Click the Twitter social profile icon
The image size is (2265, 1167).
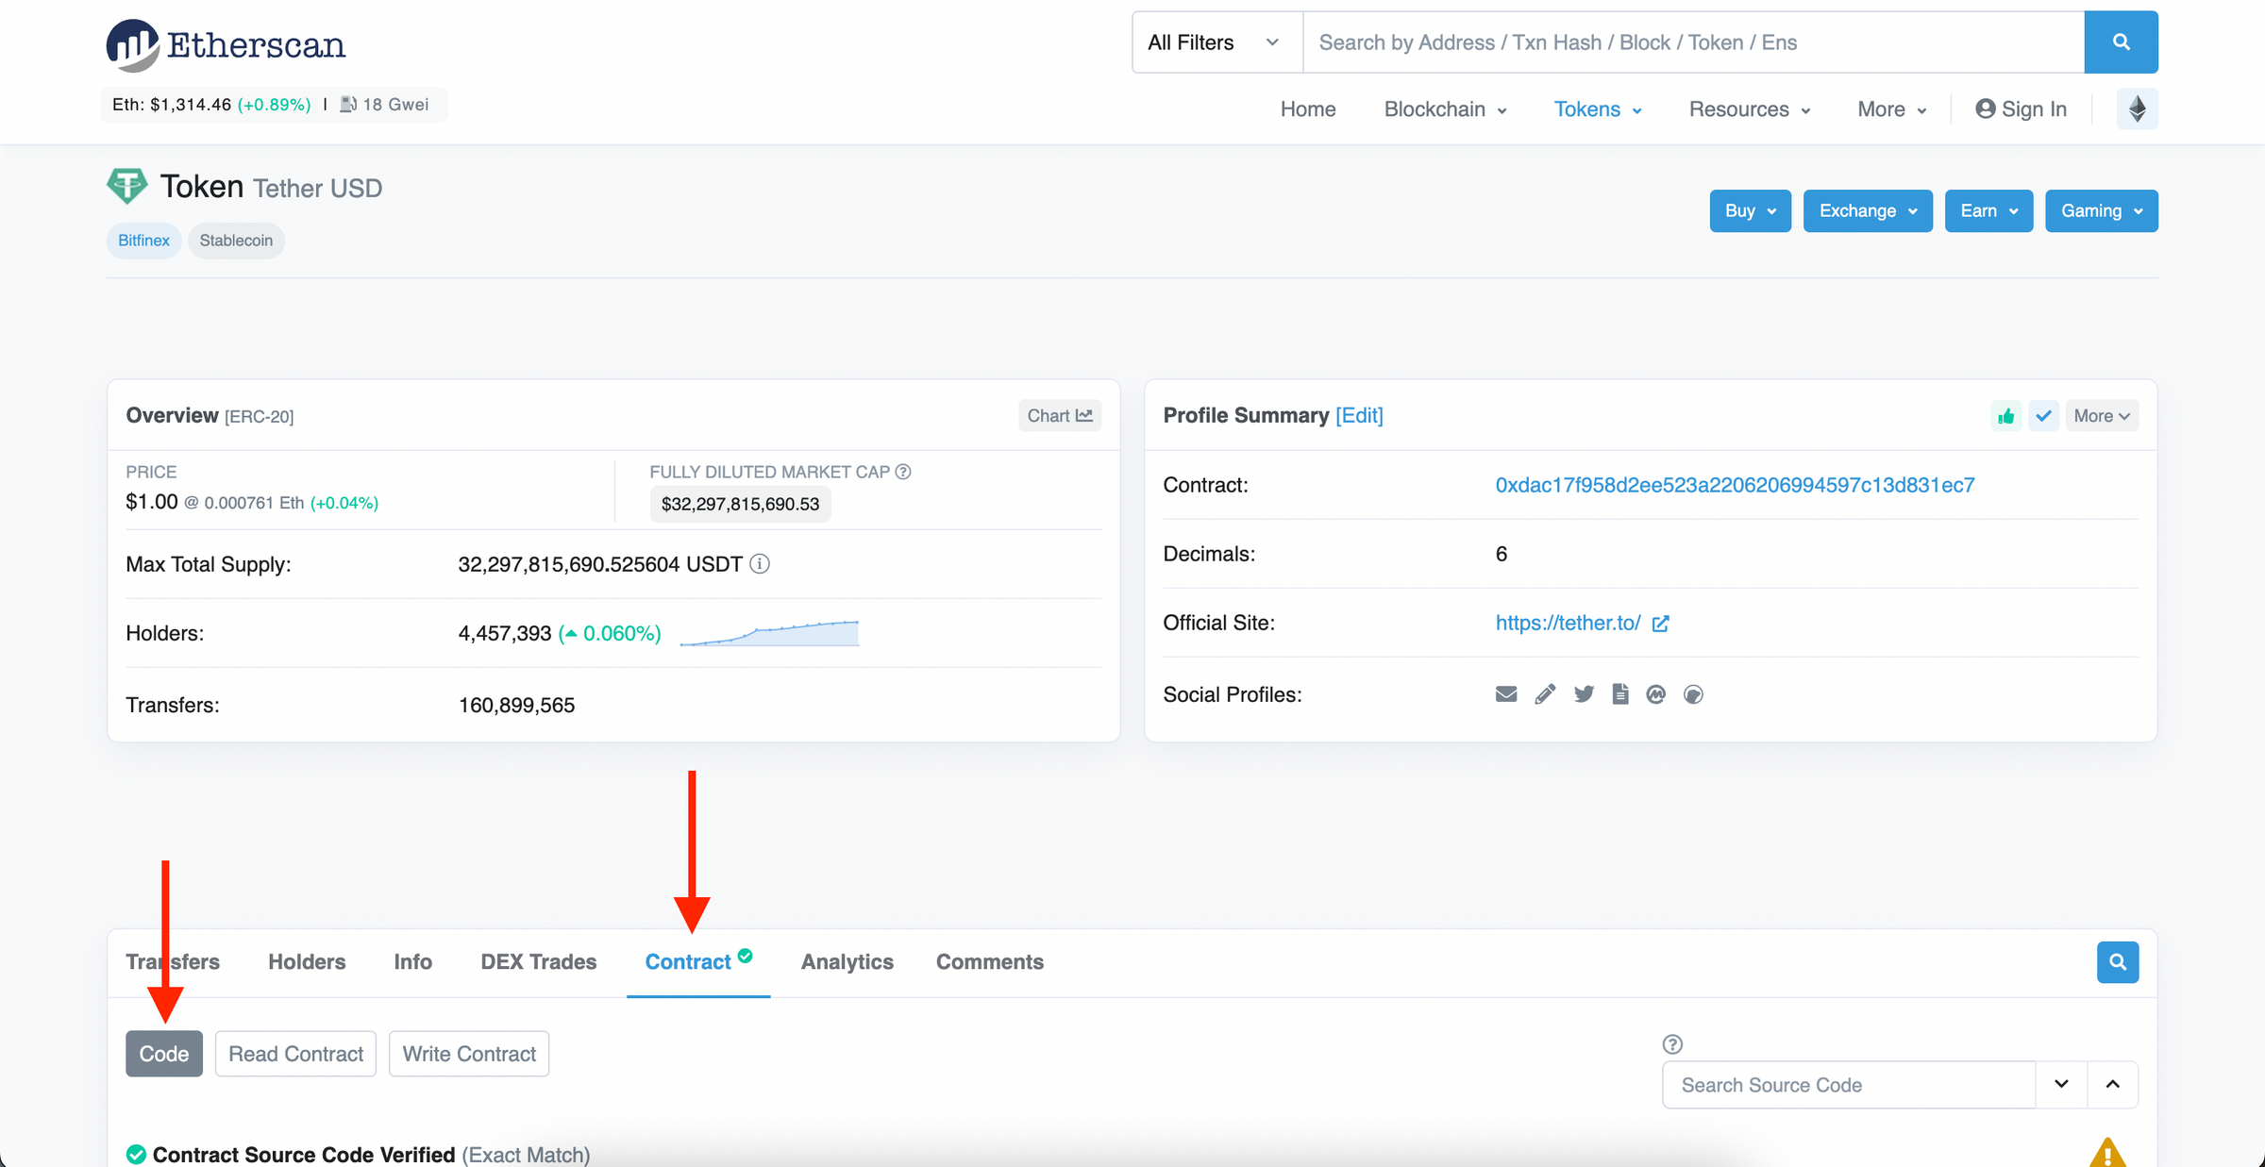1582,693
